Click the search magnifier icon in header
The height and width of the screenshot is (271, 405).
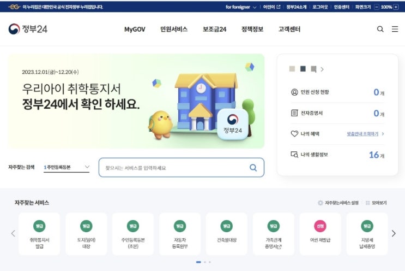click(380, 29)
